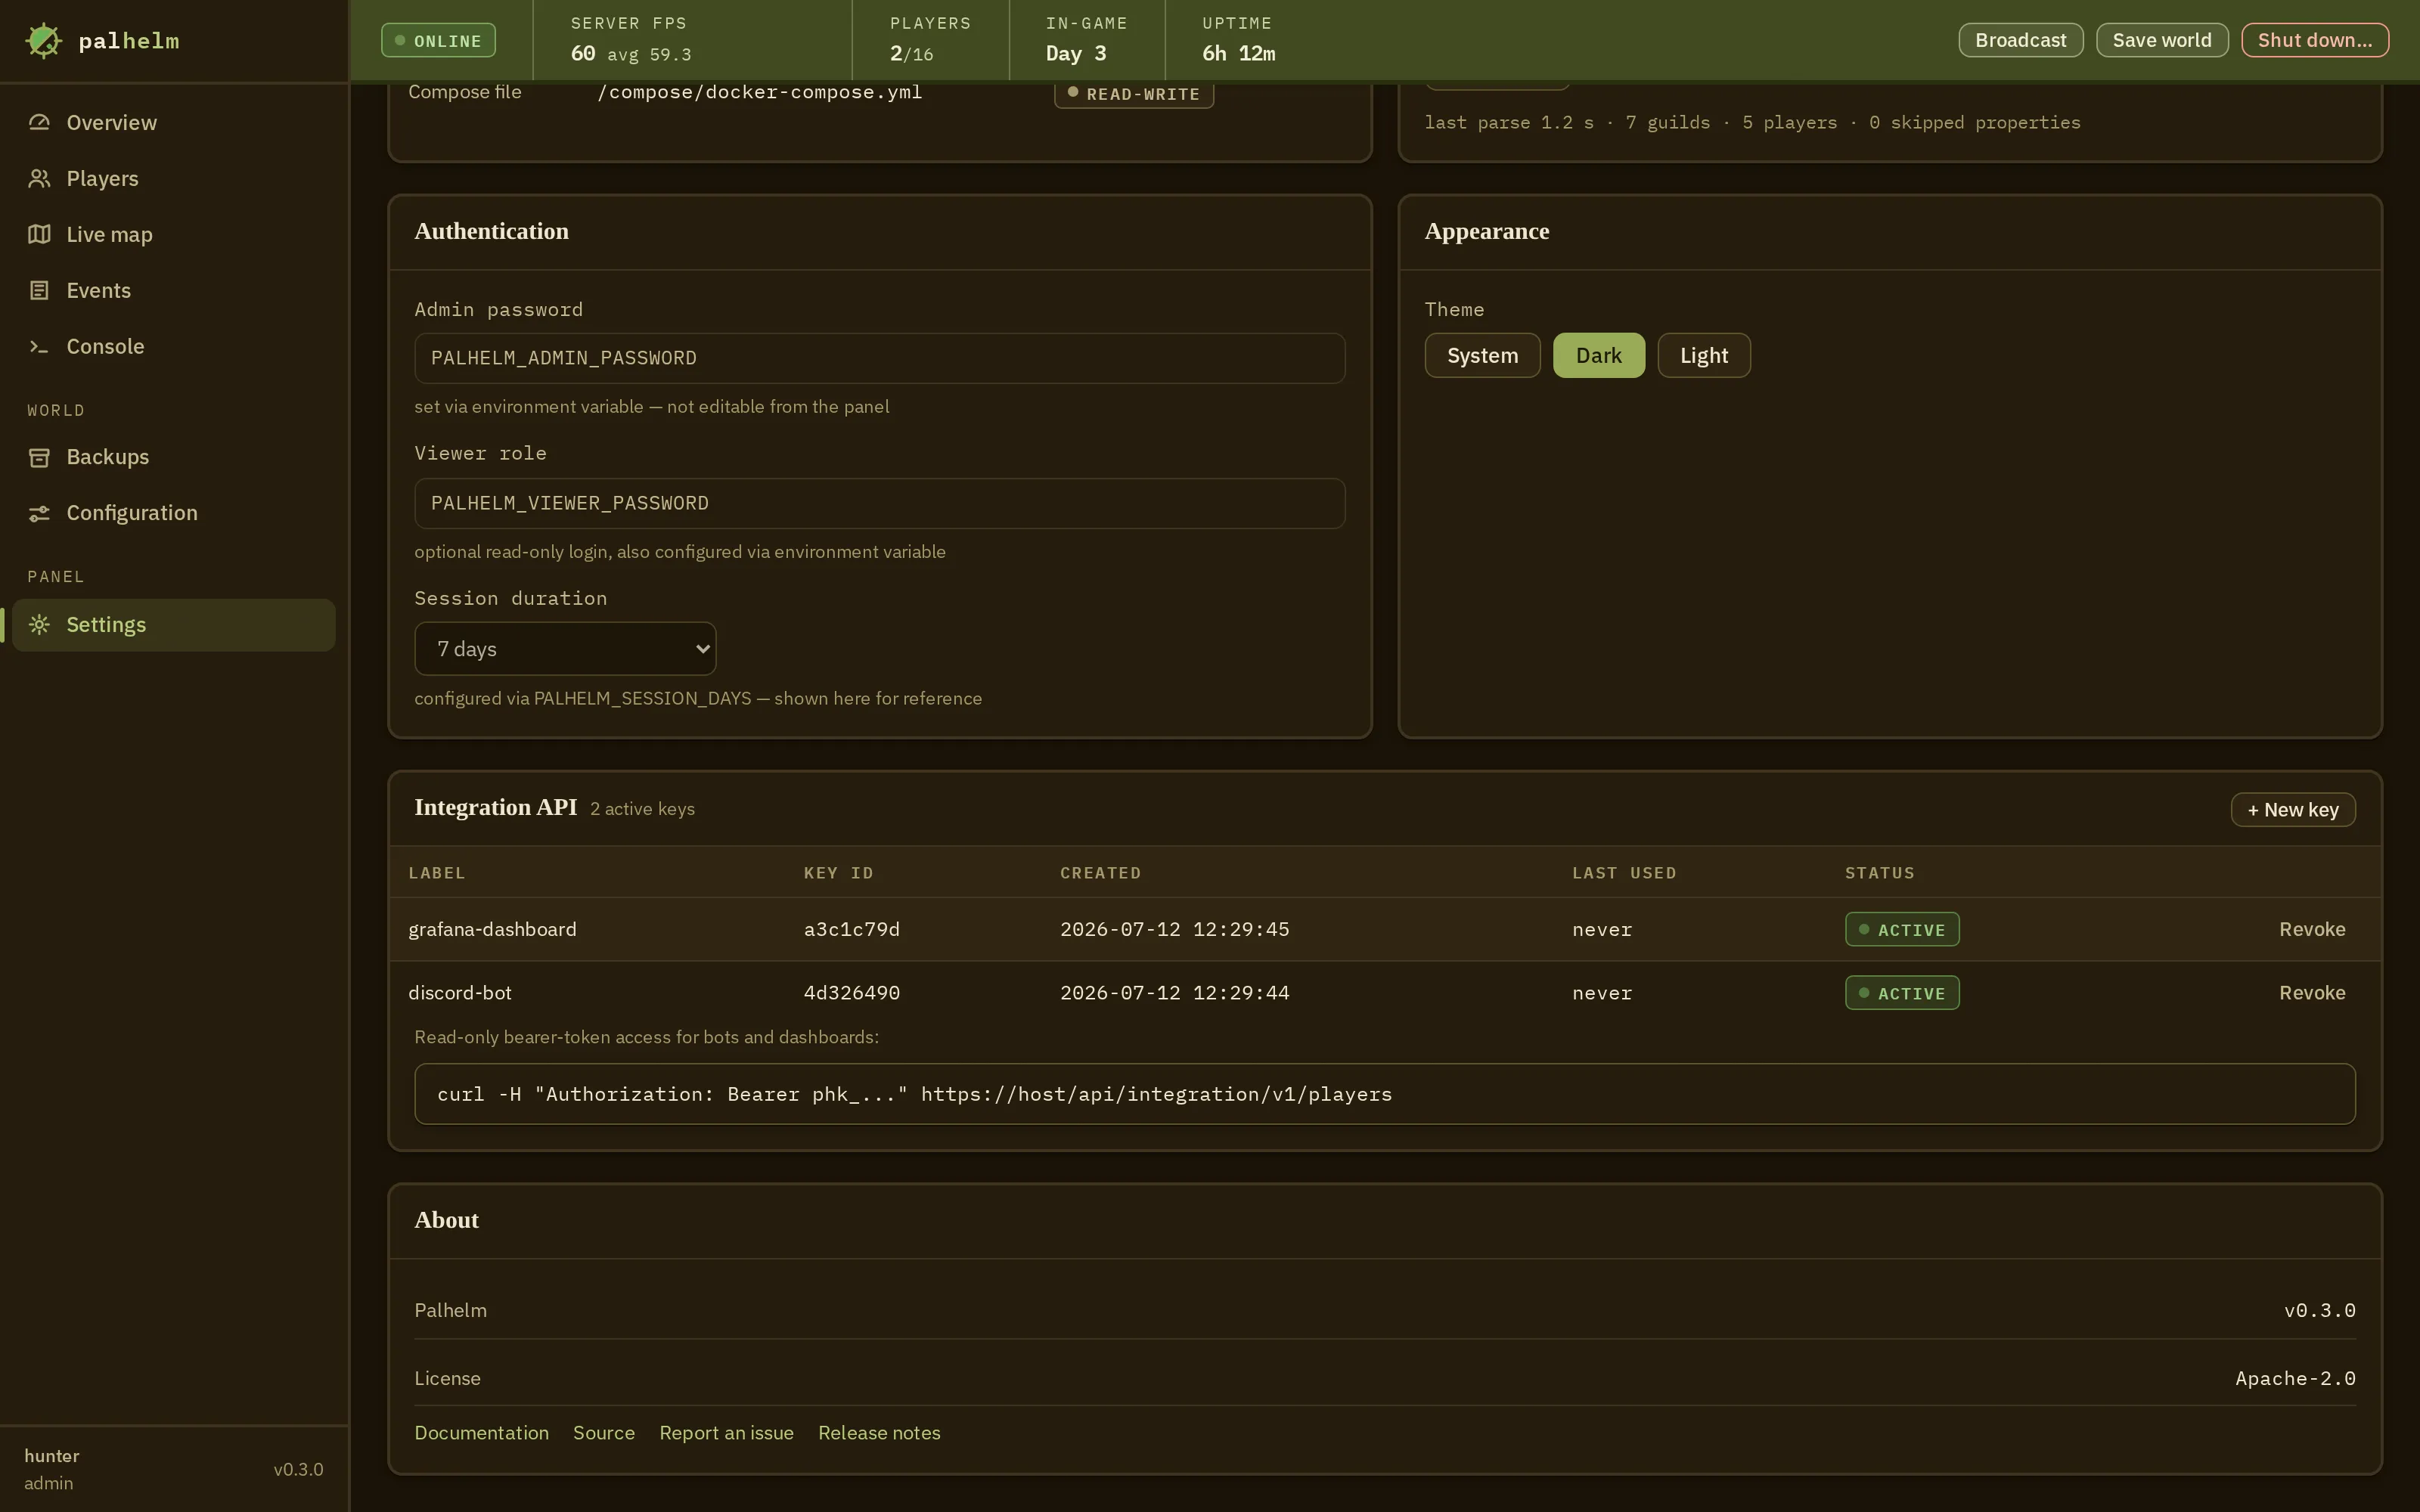The height and width of the screenshot is (1512, 2420).
Task: Click Report an issue link
Action: (726, 1433)
